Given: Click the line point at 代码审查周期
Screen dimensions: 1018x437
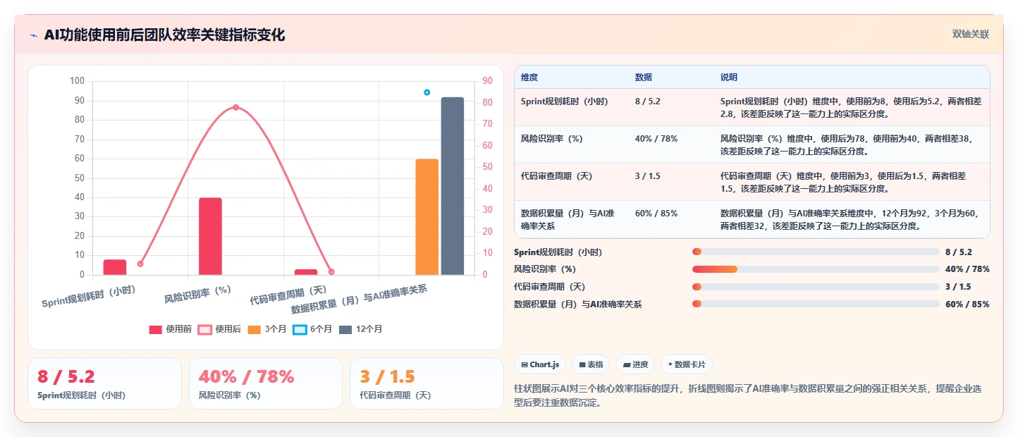Looking at the screenshot, I should pyautogui.click(x=331, y=271).
